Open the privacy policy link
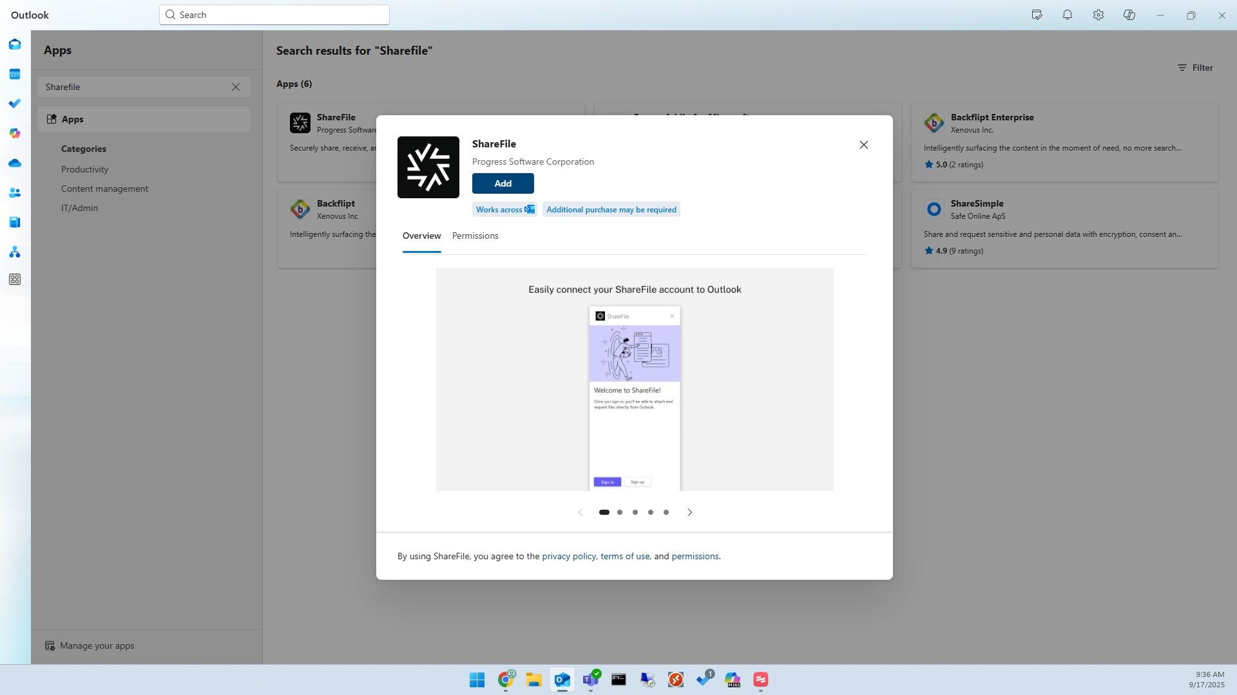The height and width of the screenshot is (695, 1237). [568, 555]
